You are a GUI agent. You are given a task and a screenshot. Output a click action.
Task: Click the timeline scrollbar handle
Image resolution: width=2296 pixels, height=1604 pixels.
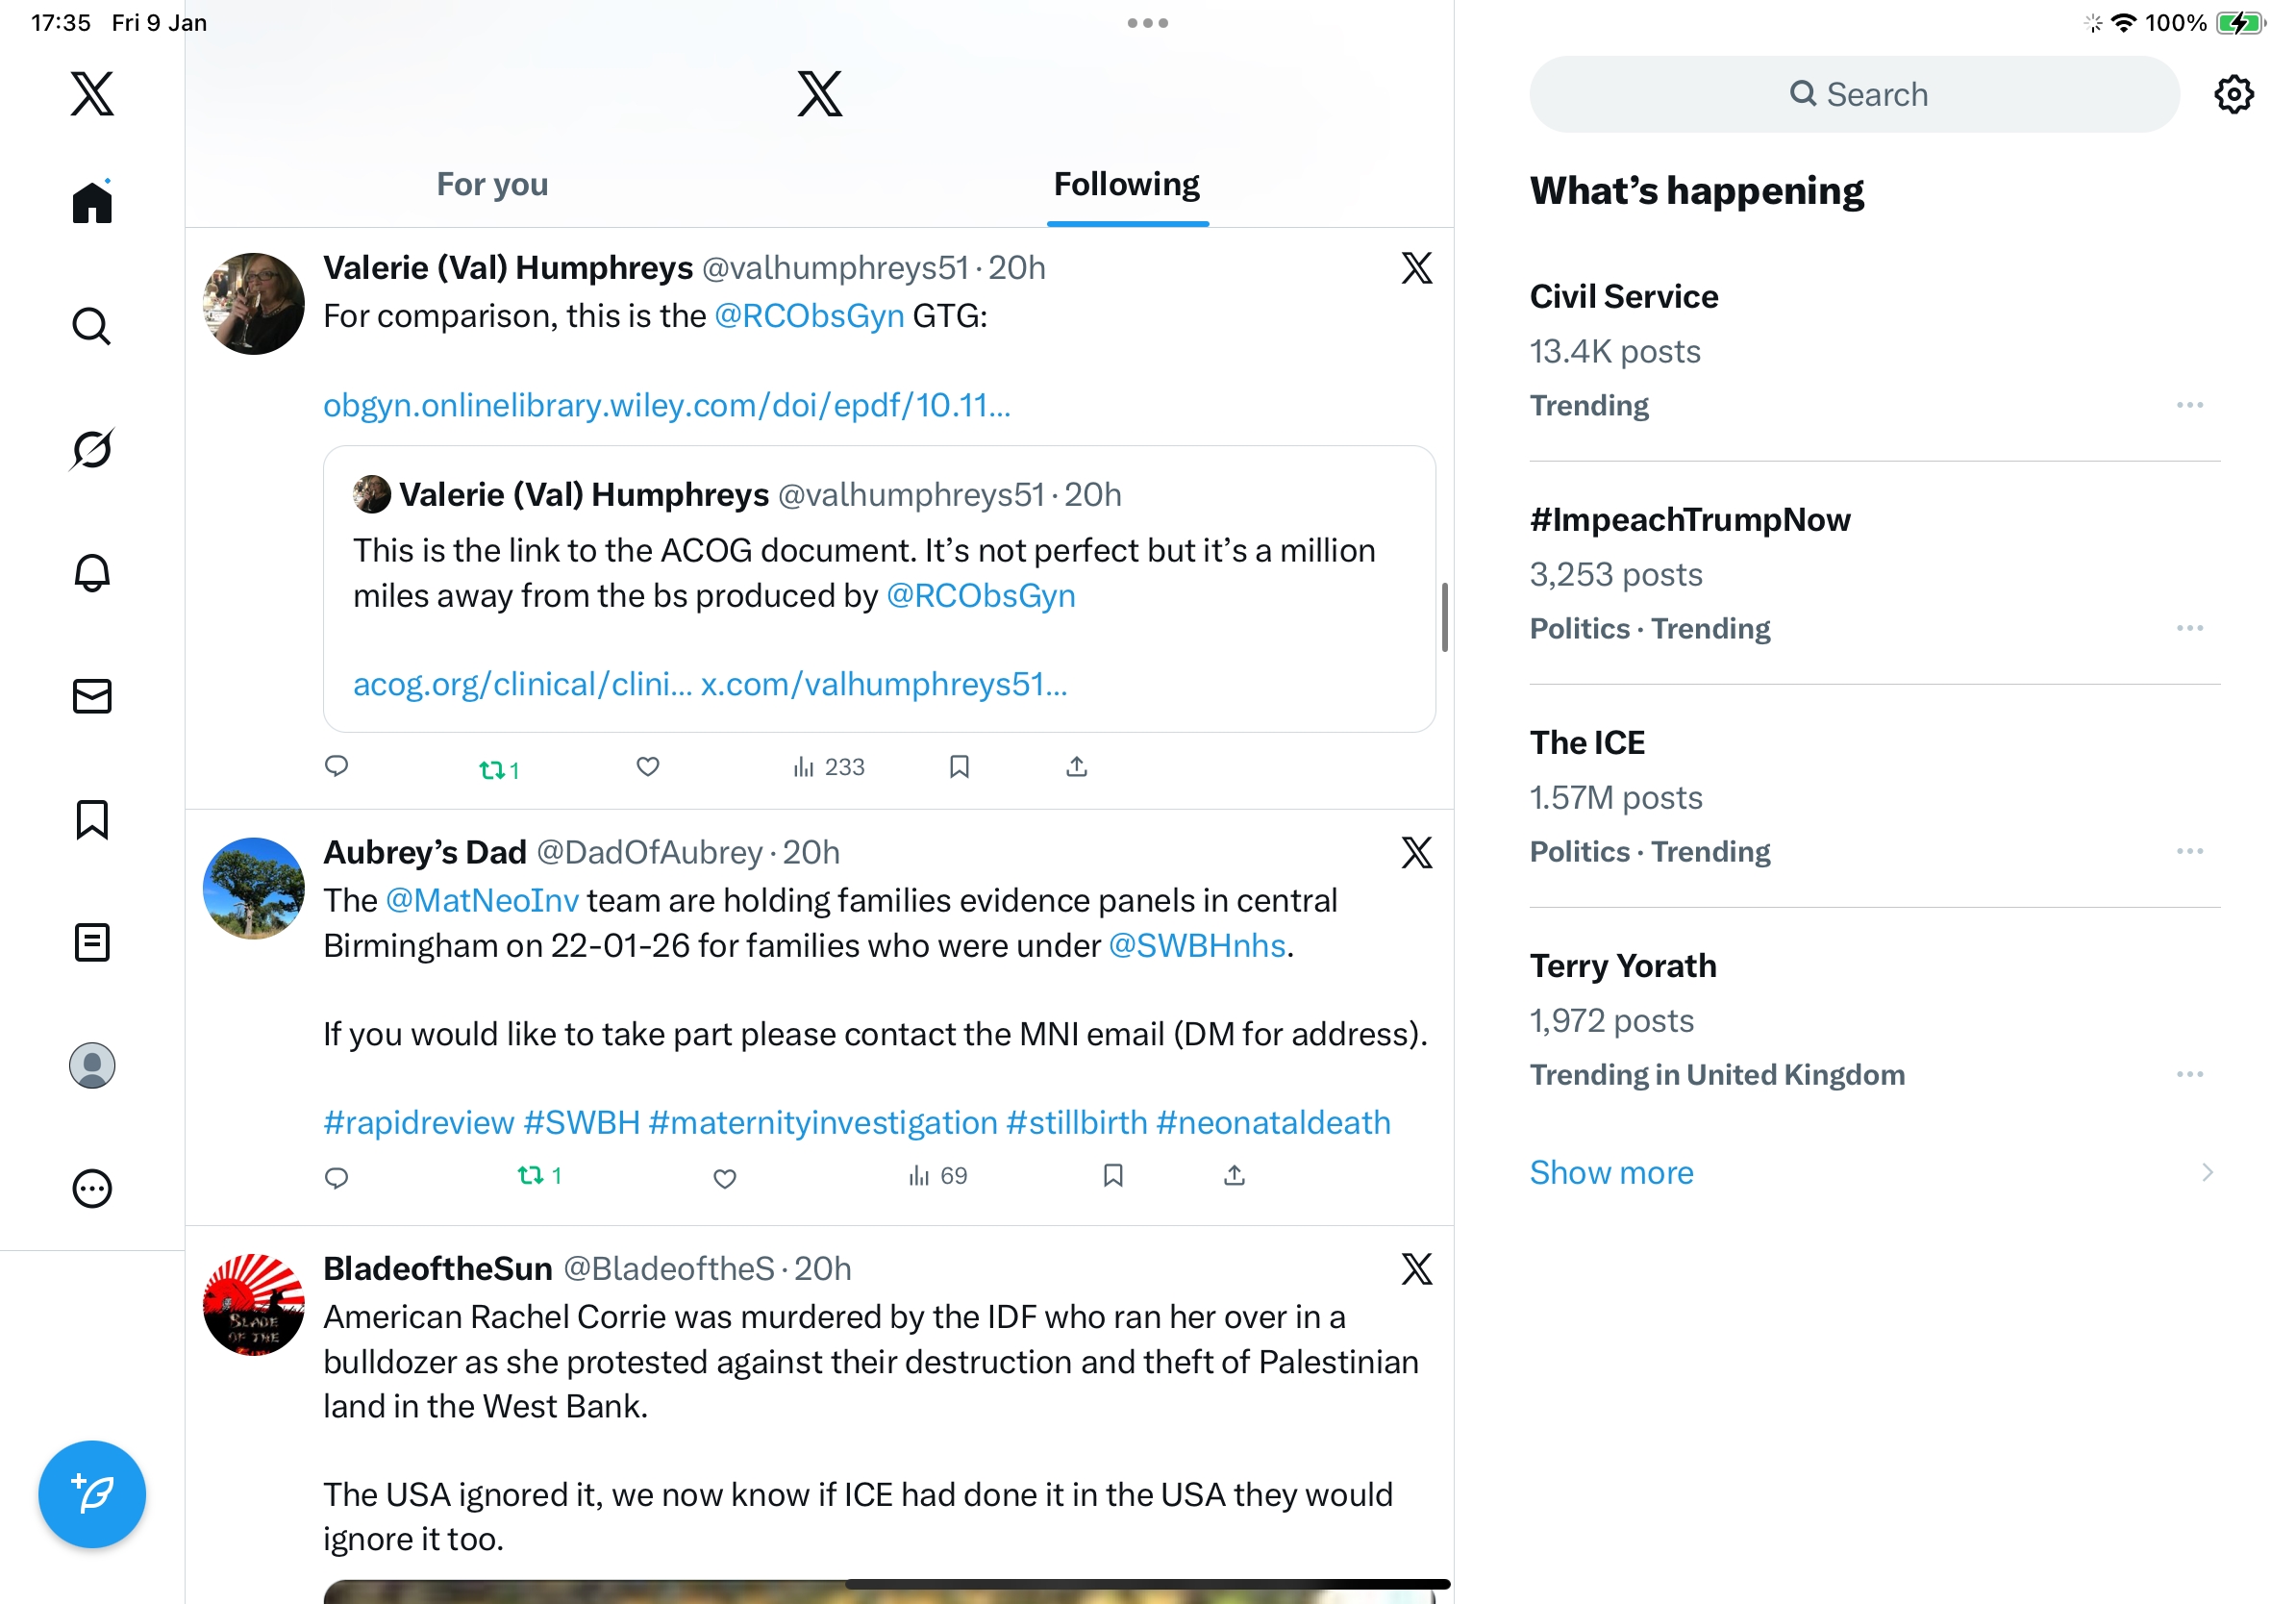[x=1444, y=617]
